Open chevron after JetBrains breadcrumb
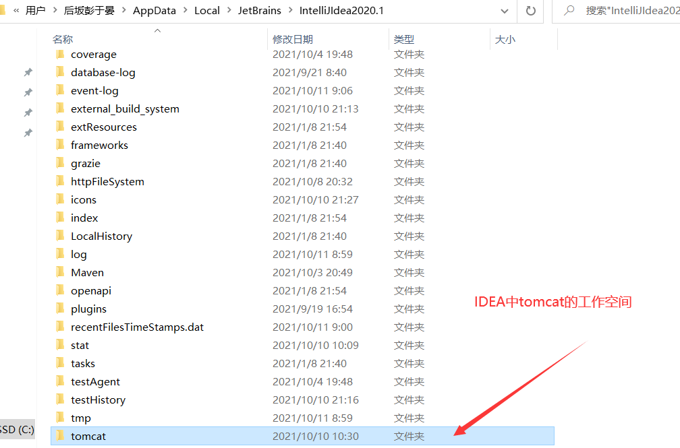 tap(291, 10)
